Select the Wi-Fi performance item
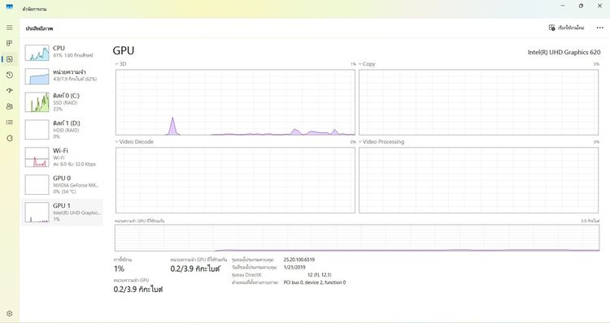The height and width of the screenshot is (323, 610). tap(63, 157)
